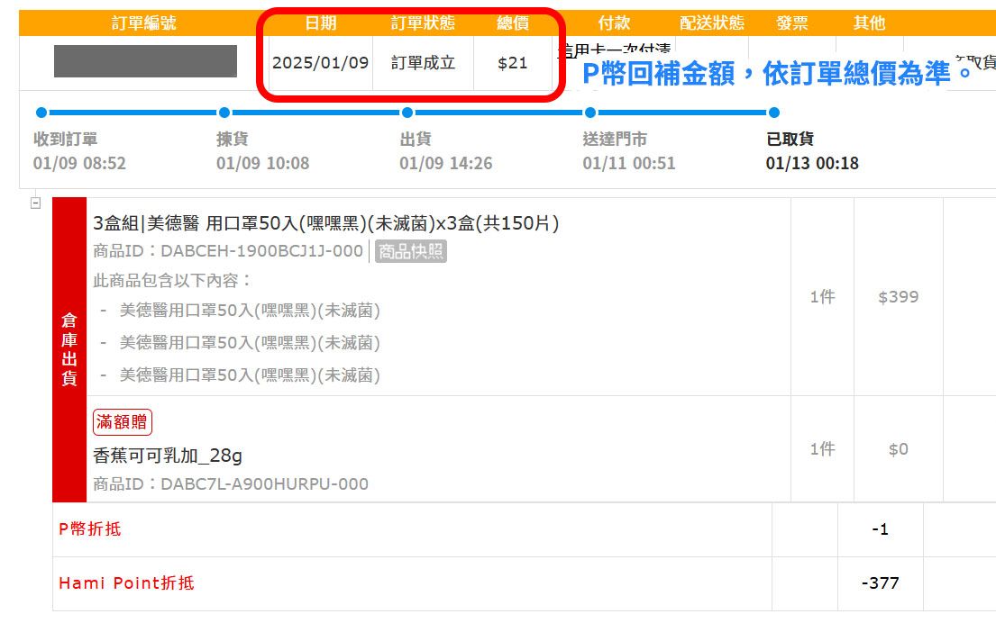Select the 已取貨 final progress dot
Screen dimensions: 996x641
(773, 113)
